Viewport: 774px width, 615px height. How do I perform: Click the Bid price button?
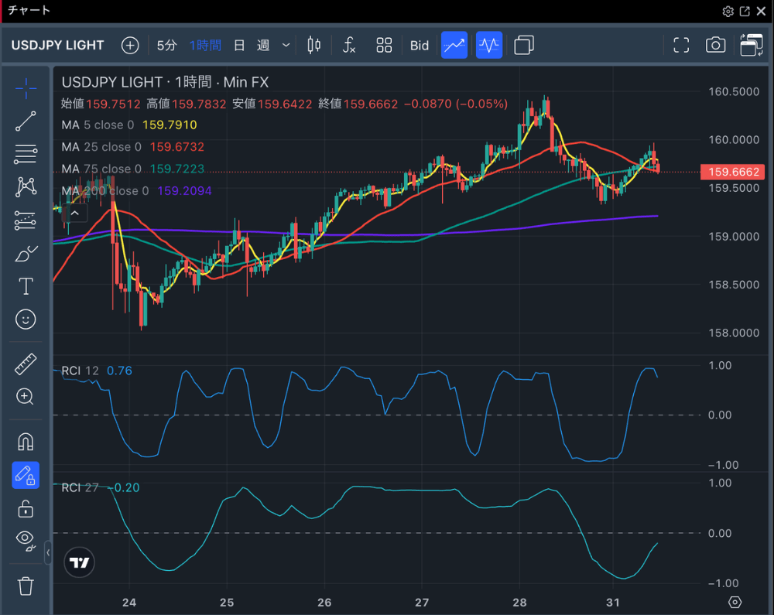[420, 45]
